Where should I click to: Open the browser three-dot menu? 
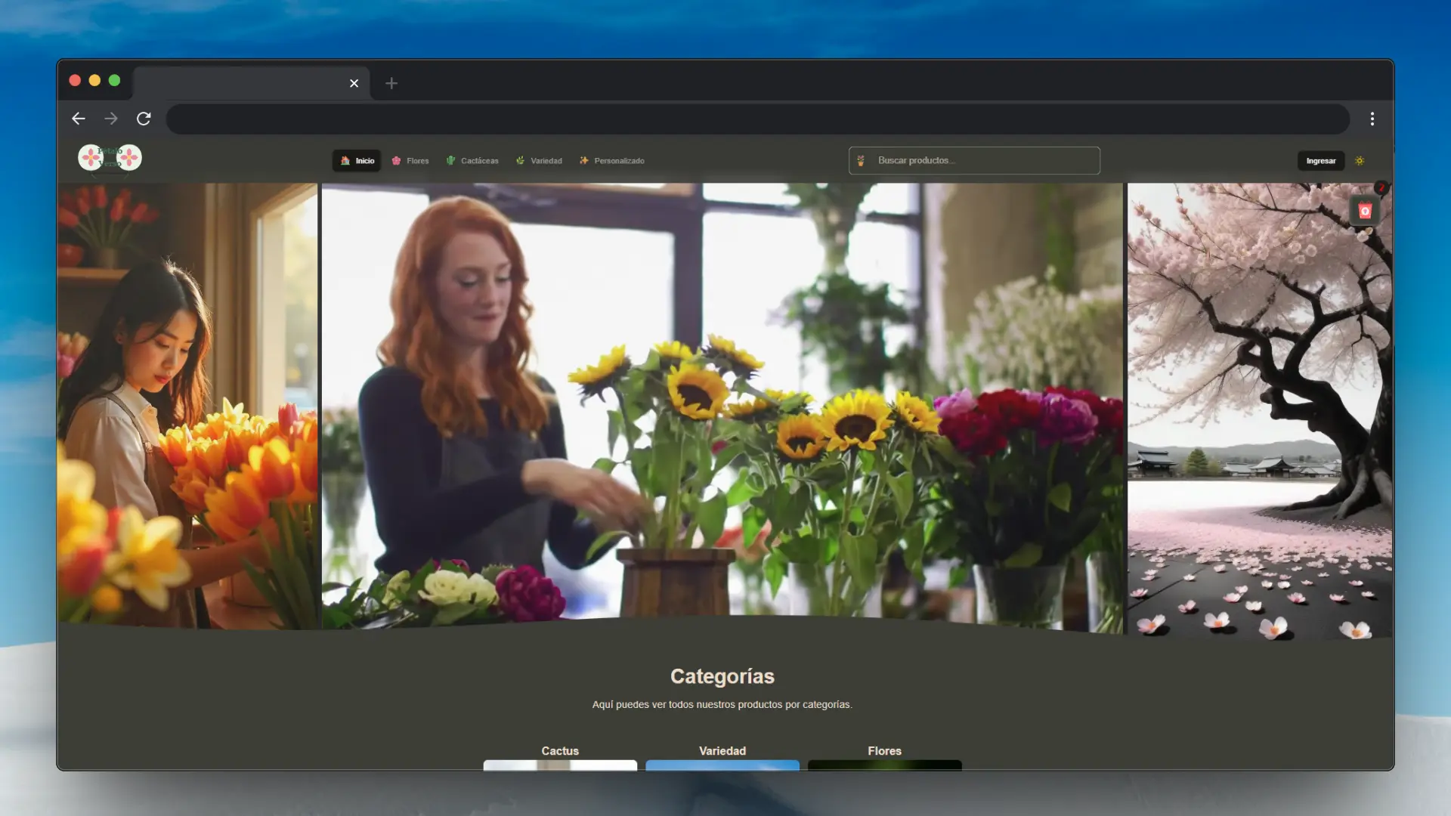1372,119
